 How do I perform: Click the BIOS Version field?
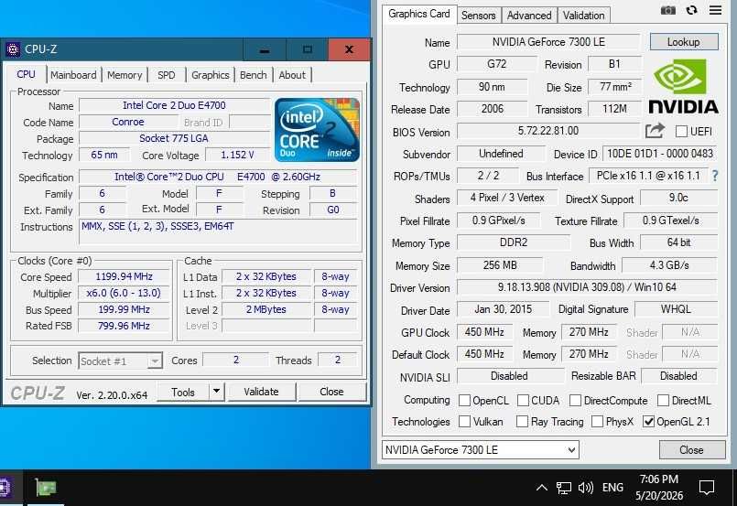[x=548, y=131]
